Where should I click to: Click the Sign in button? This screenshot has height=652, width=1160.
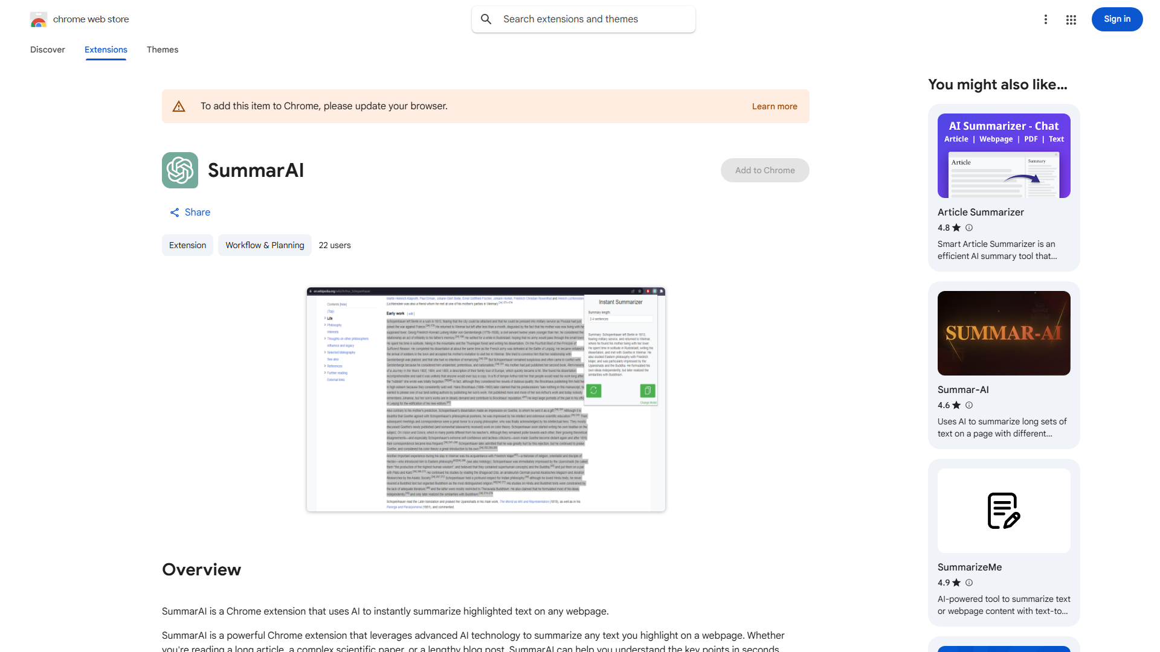[x=1116, y=19]
